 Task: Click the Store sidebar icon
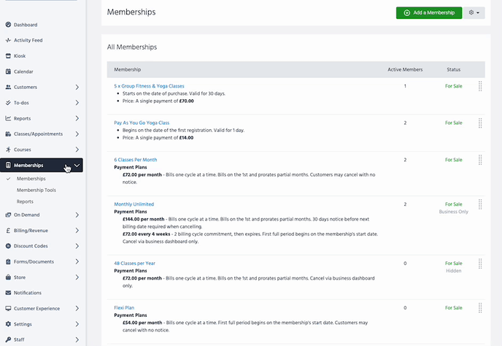click(x=8, y=277)
